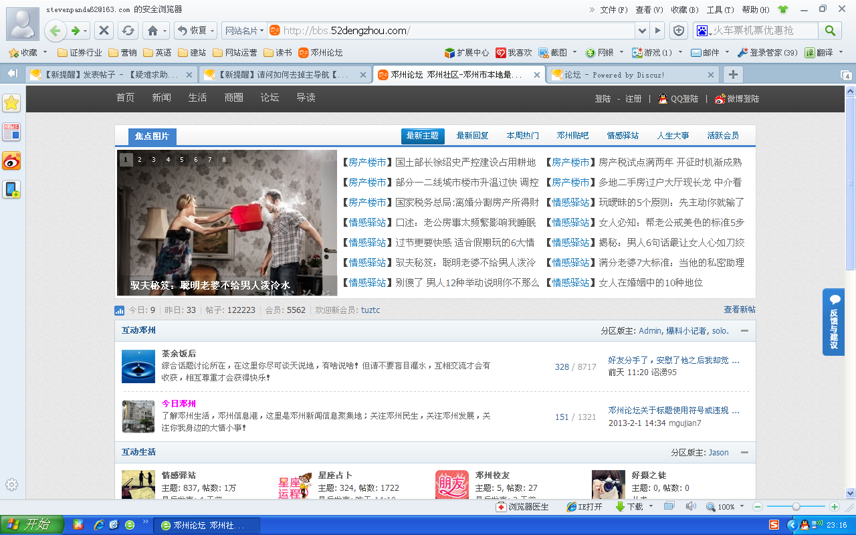Click IE打开 in status bar

tap(584, 507)
